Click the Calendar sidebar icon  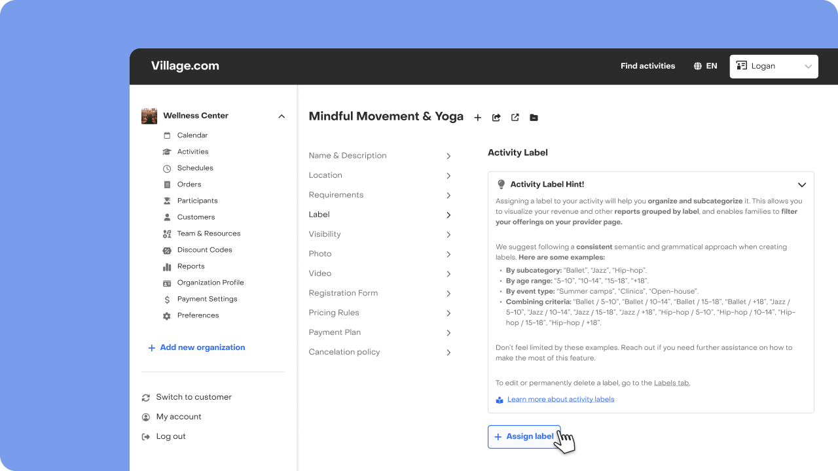(x=167, y=135)
